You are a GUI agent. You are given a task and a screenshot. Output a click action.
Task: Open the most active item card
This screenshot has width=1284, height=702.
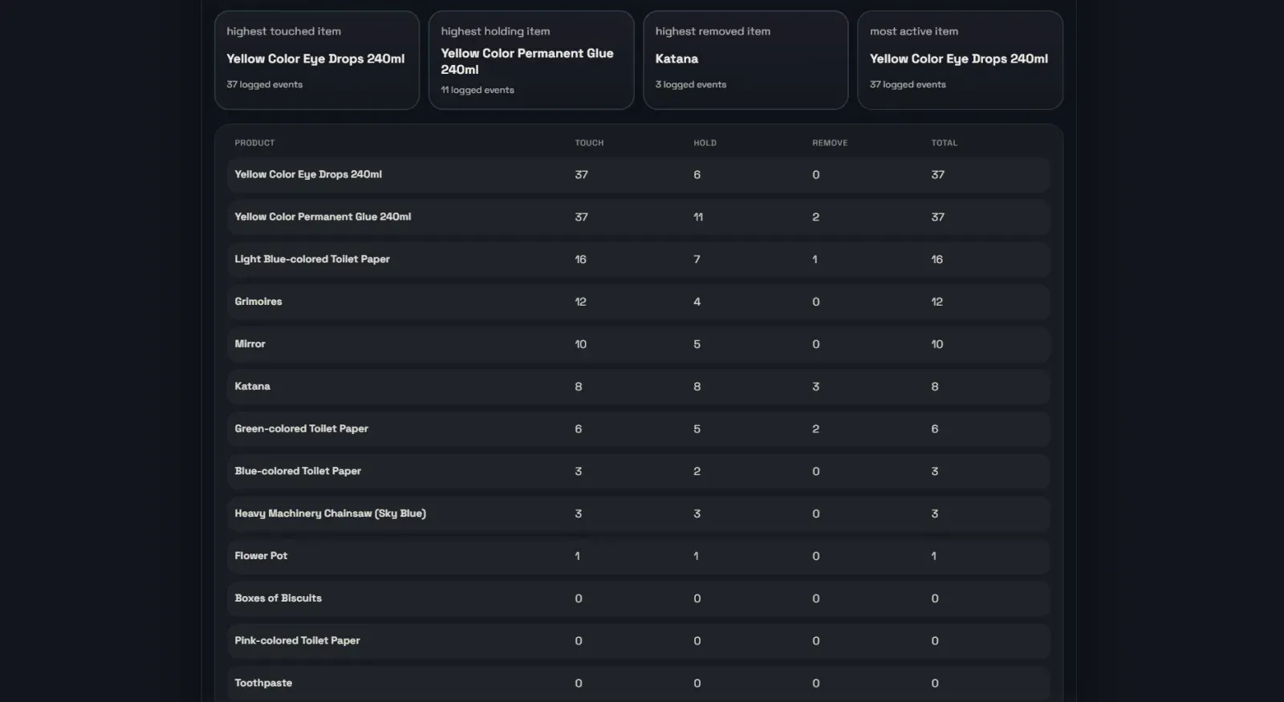click(960, 60)
